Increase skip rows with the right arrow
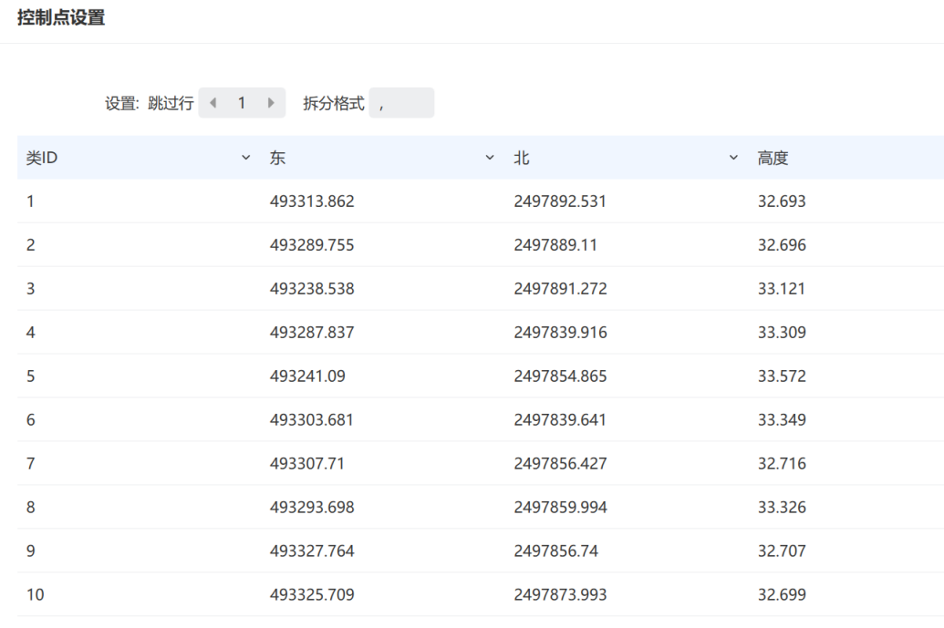This screenshot has height=628, width=944. 271,103
